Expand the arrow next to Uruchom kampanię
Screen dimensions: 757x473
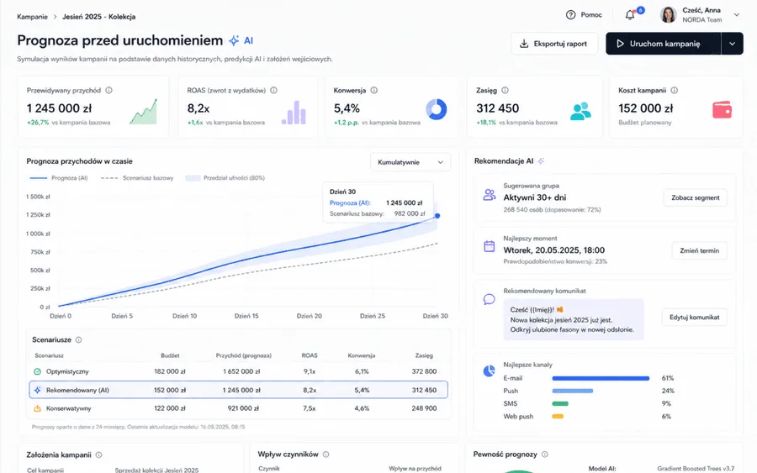[x=733, y=44]
